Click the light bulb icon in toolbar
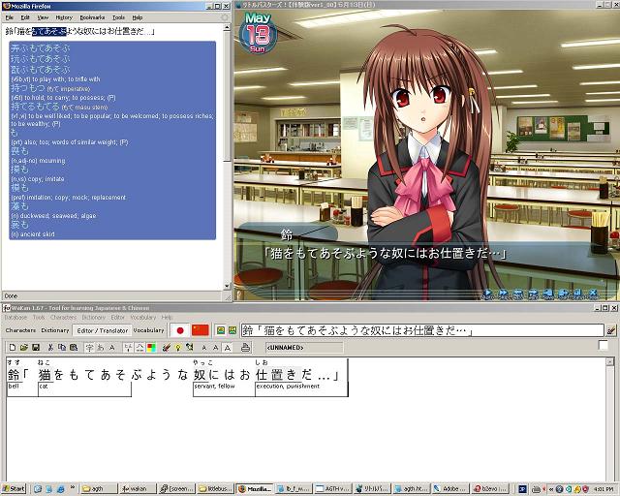620x496 pixels. click(178, 347)
